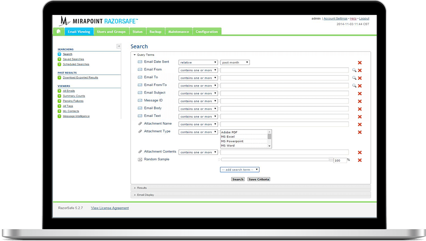Select MS Excel in Attachment Type list
426x241 pixels.
[244, 137]
